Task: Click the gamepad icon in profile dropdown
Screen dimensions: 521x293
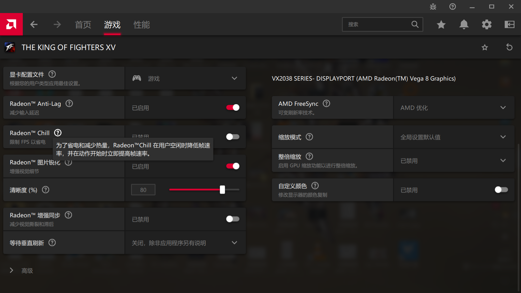Action: (137, 78)
